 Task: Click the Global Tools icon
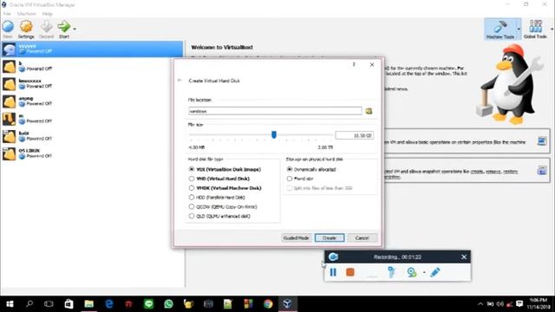[535, 27]
